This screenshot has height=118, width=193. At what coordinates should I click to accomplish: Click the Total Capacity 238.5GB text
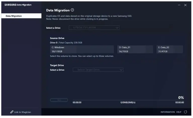(x=70, y=43)
